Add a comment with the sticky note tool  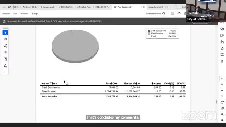pyautogui.click(x=5, y=39)
